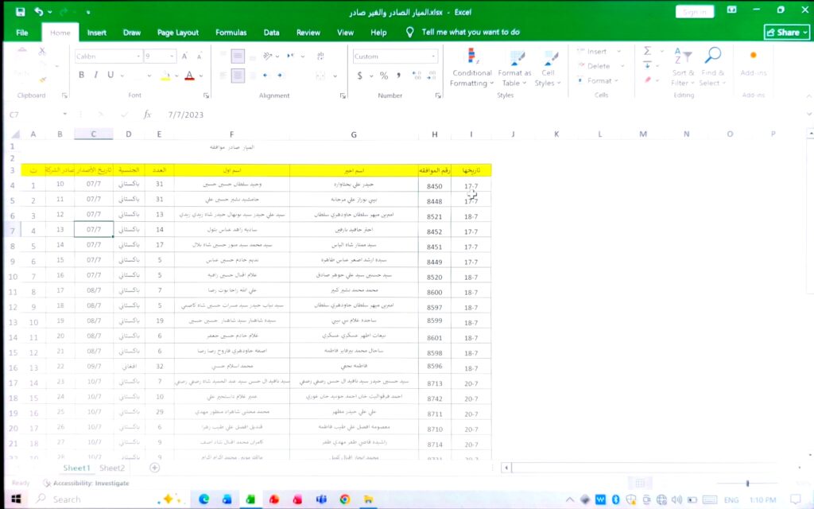
Task: Click the Save icon in title bar
Action: [20, 11]
